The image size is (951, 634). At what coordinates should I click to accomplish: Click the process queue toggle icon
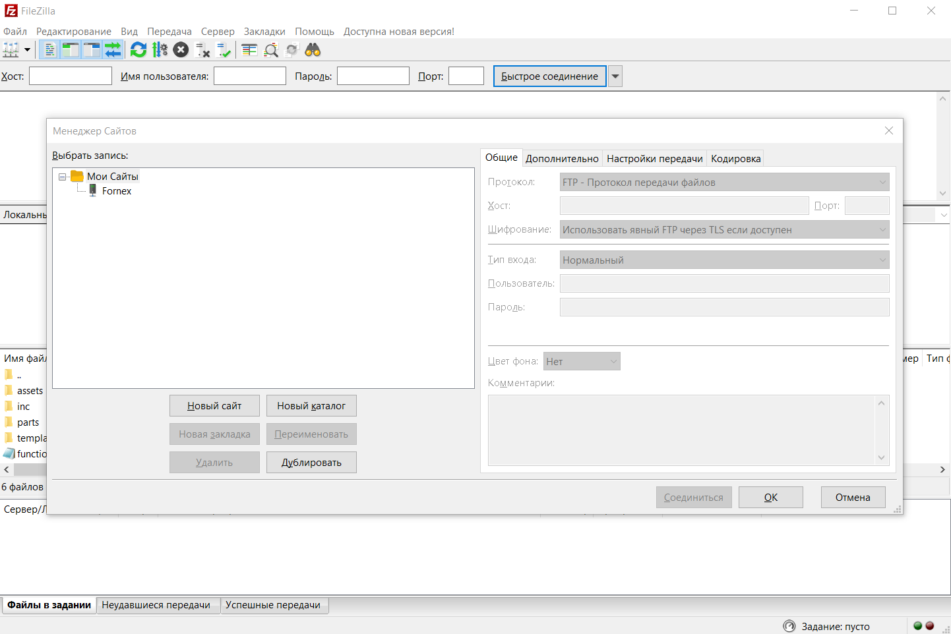pyautogui.click(x=160, y=50)
